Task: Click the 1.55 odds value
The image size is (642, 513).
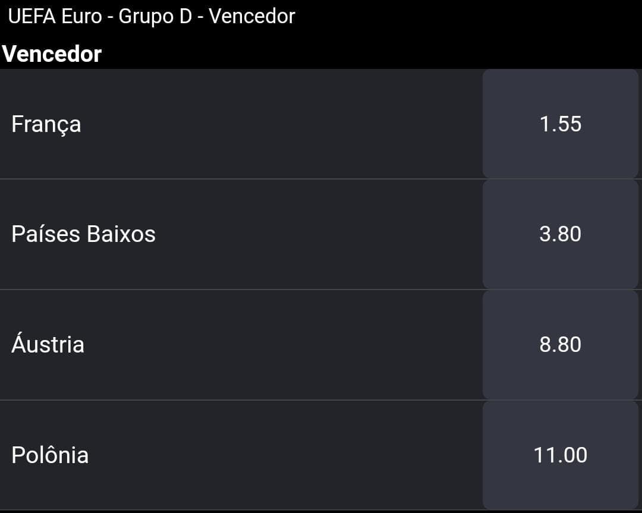Action: 561,124
